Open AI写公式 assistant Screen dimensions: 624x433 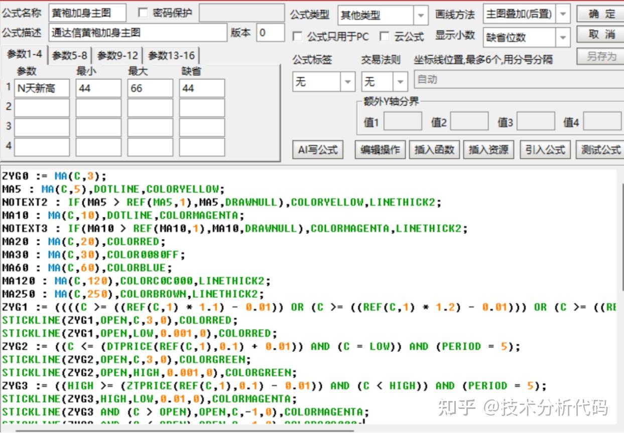point(317,149)
